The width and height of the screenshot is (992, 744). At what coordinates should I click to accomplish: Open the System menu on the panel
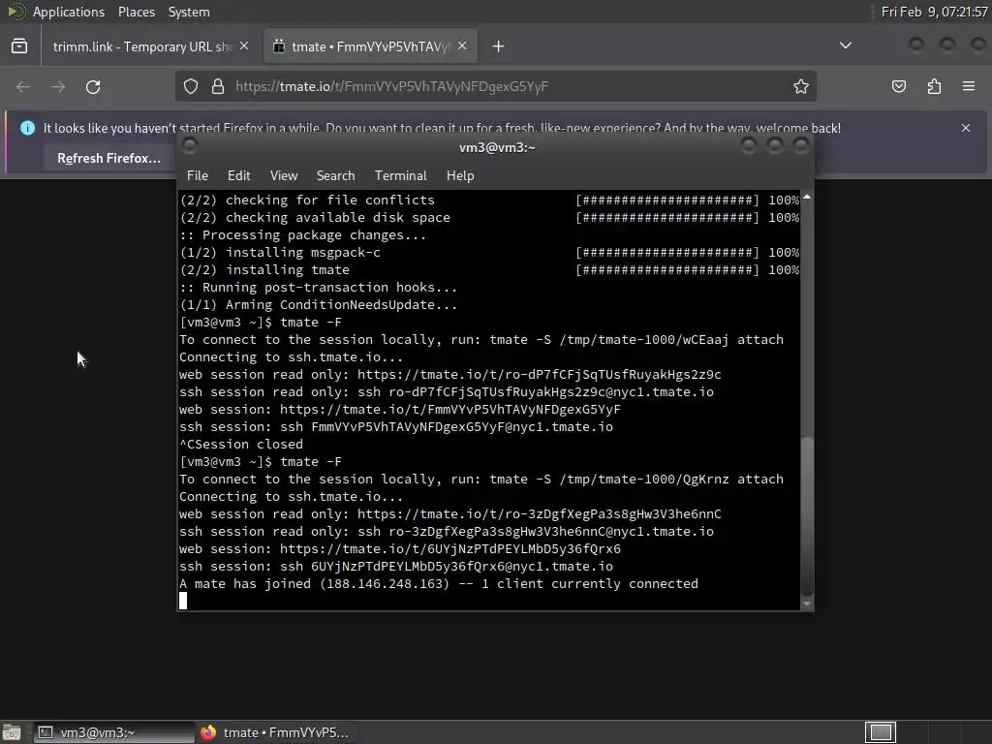pyautogui.click(x=189, y=12)
